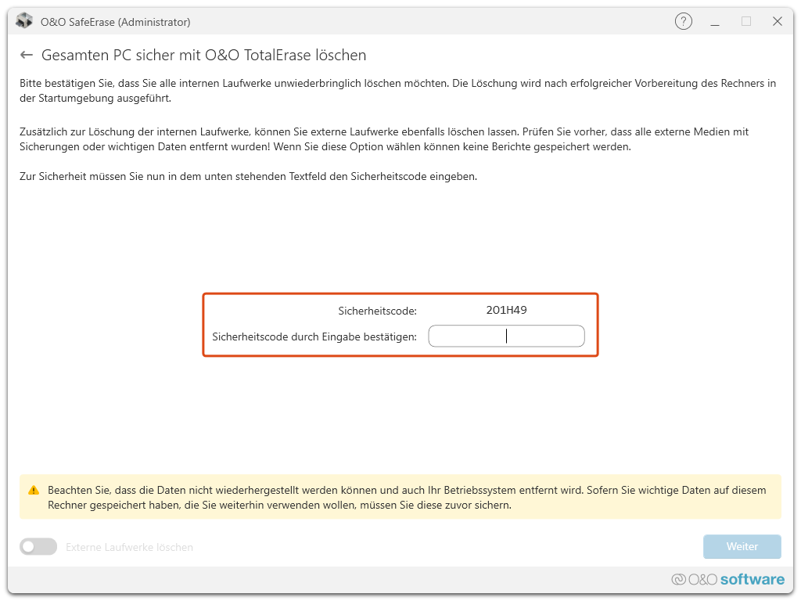
Task: Click the 'Sicherheitscode:' label
Action: (x=377, y=311)
